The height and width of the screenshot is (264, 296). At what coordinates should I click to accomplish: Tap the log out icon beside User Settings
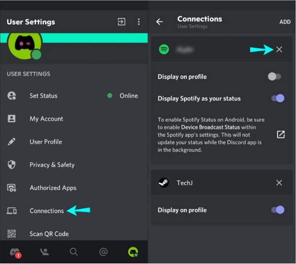click(x=121, y=22)
